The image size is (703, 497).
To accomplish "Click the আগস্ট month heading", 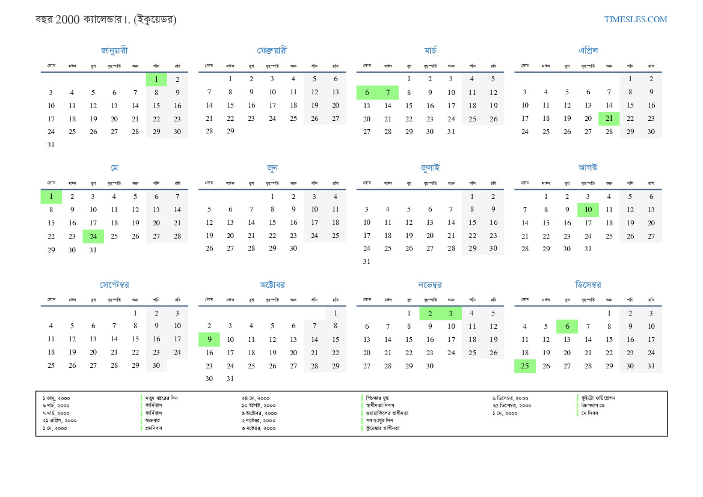I will (588, 168).
